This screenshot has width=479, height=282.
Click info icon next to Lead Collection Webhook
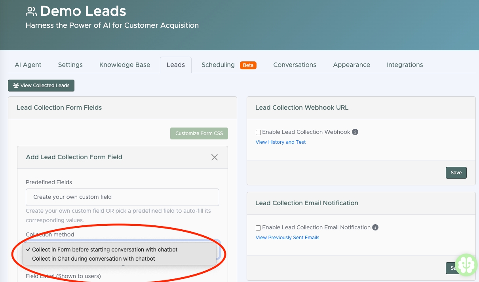pos(355,132)
